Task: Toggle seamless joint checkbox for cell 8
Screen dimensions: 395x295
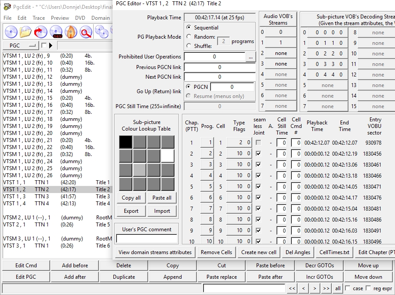Action: tap(258, 220)
